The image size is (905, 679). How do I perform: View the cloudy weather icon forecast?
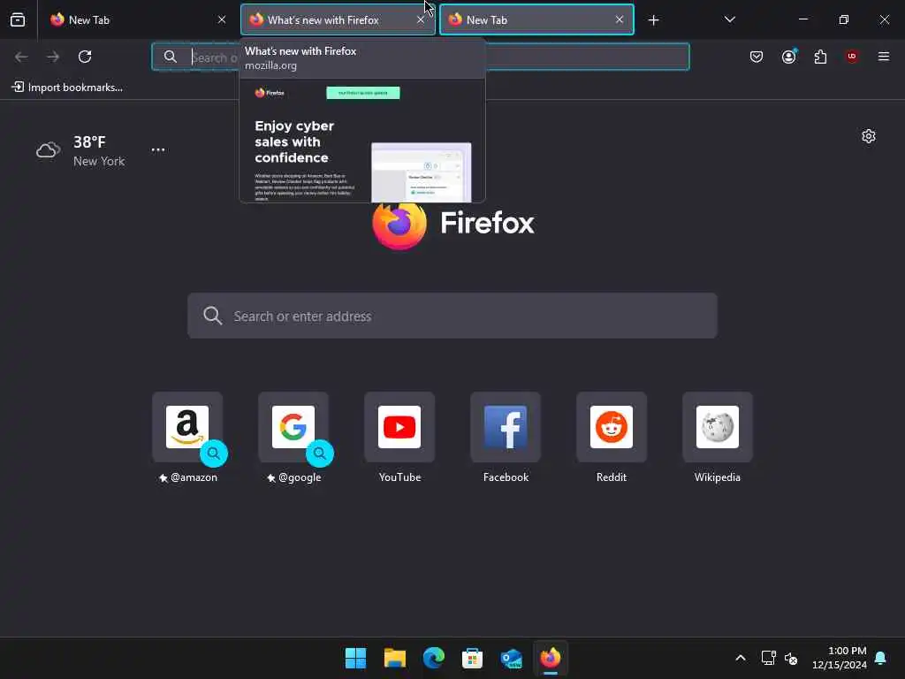click(49, 150)
